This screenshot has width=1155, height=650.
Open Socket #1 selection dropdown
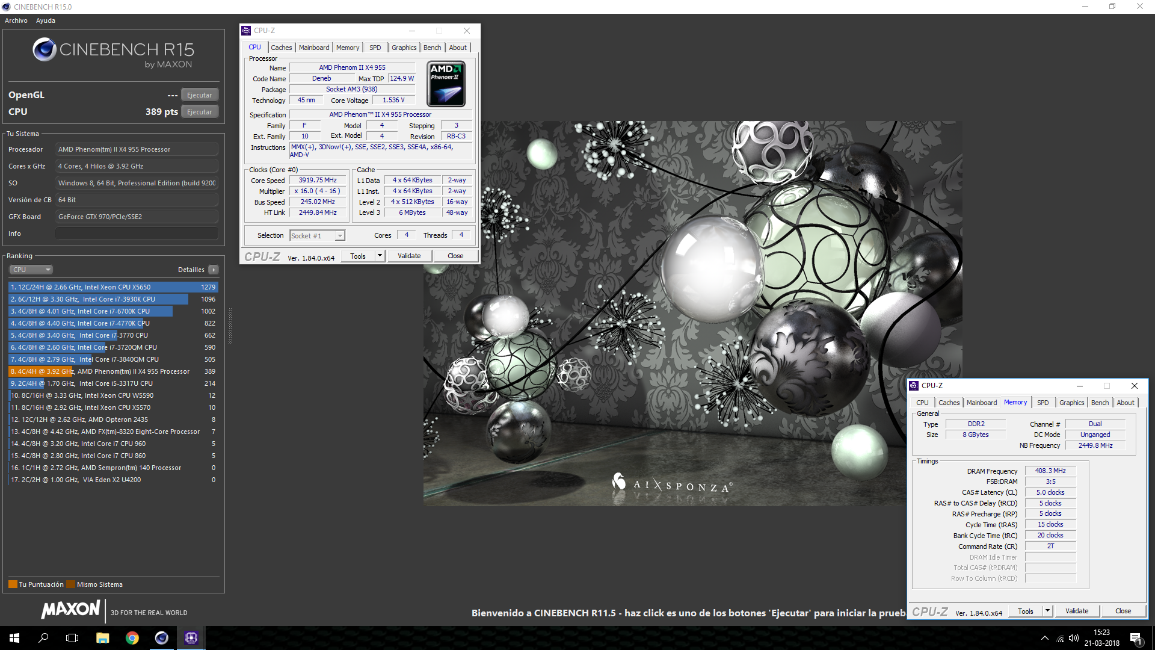pyautogui.click(x=318, y=236)
